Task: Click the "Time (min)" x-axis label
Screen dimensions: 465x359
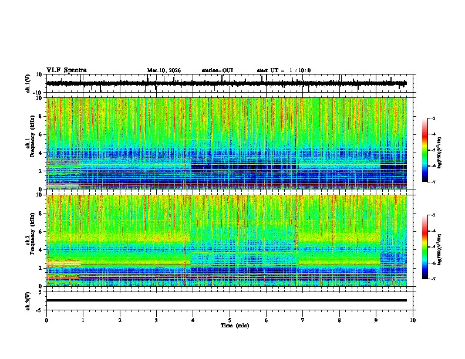Action: [235, 326]
